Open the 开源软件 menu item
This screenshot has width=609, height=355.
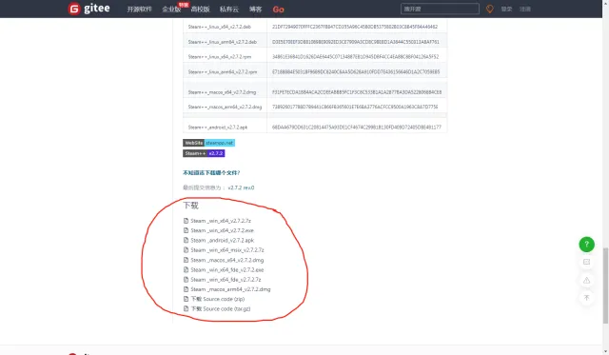click(139, 9)
